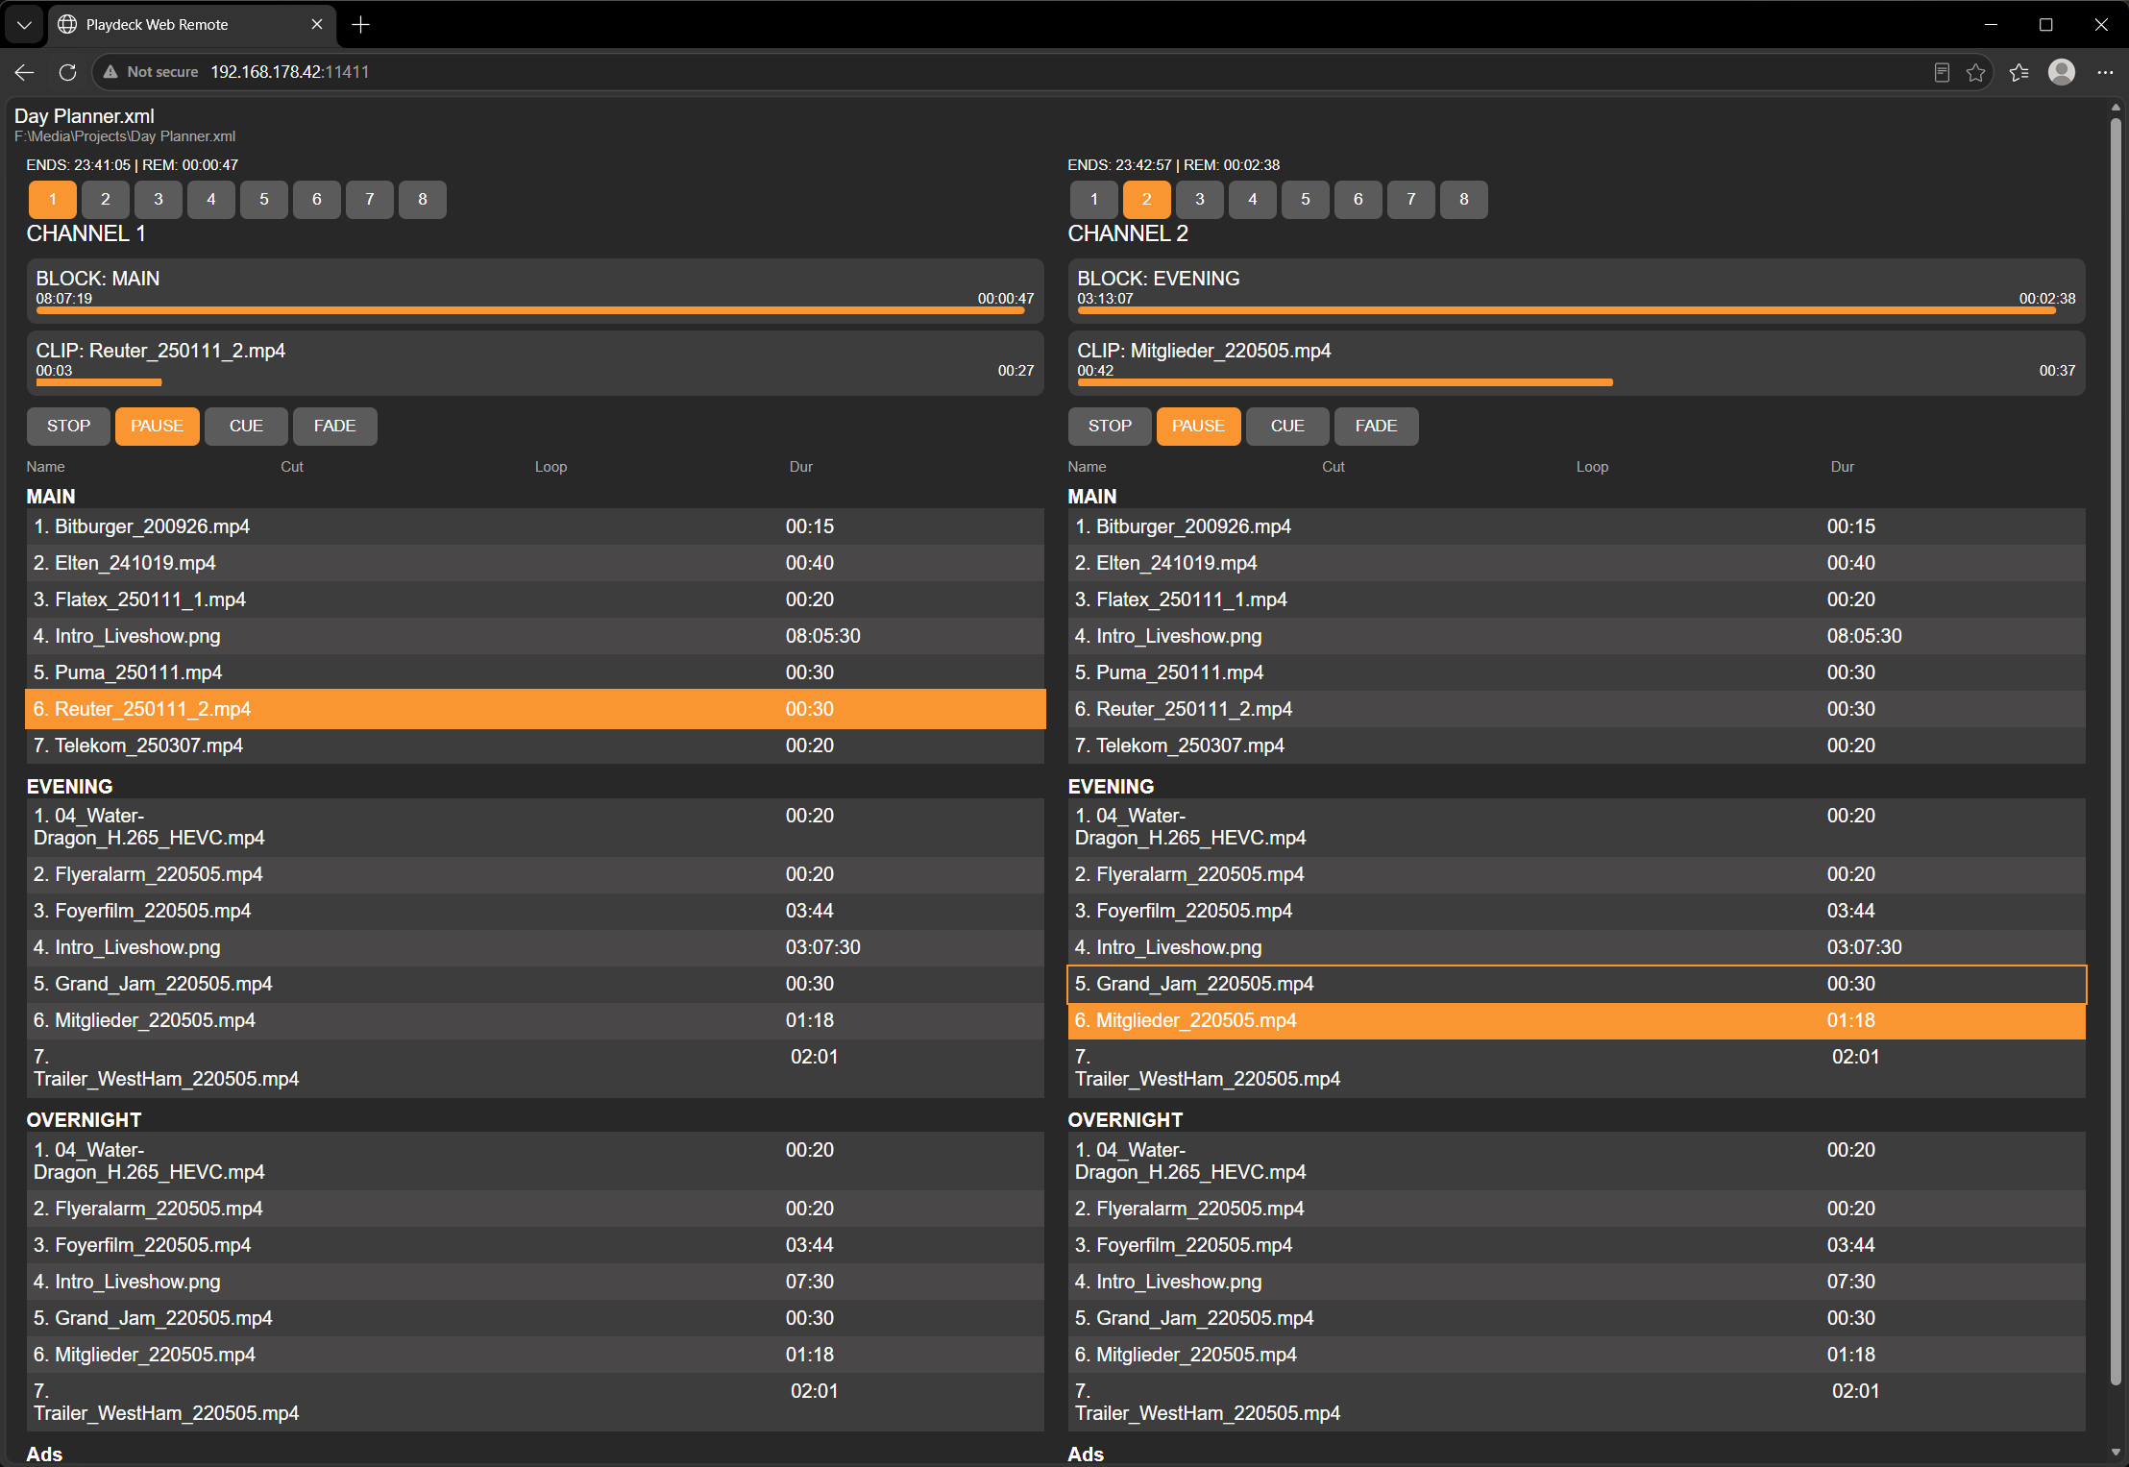The image size is (2129, 1467).
Task: Select Intro_Liveshow.png 07:30 in Channel 1 OVERNIGHT
Action: point(535,1282)
